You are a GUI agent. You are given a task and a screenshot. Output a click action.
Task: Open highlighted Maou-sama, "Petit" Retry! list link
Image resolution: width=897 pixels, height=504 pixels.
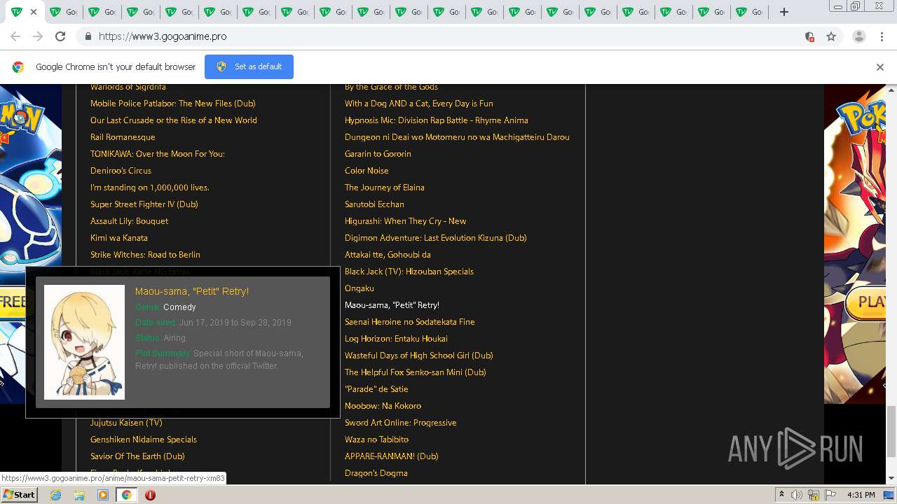[392, 305]
